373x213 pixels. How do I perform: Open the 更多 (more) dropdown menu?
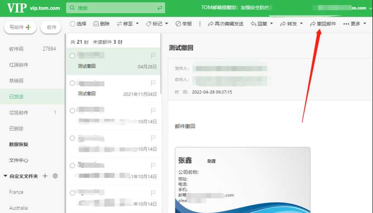click(x=354, y=24)
